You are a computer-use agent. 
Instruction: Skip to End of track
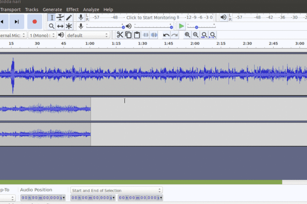click(17, 21)
